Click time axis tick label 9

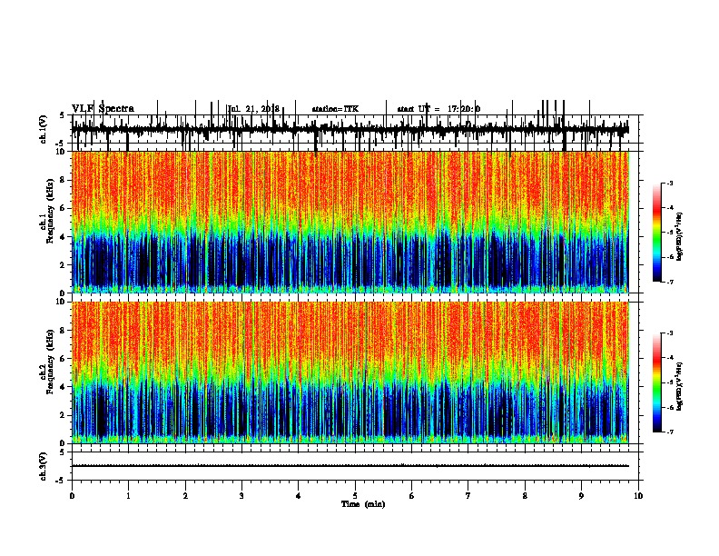[581, 495]
